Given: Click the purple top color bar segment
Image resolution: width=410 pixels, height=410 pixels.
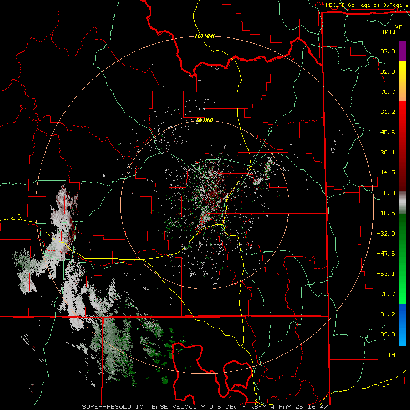Looking at the screenshot, I should click(402, 51).
